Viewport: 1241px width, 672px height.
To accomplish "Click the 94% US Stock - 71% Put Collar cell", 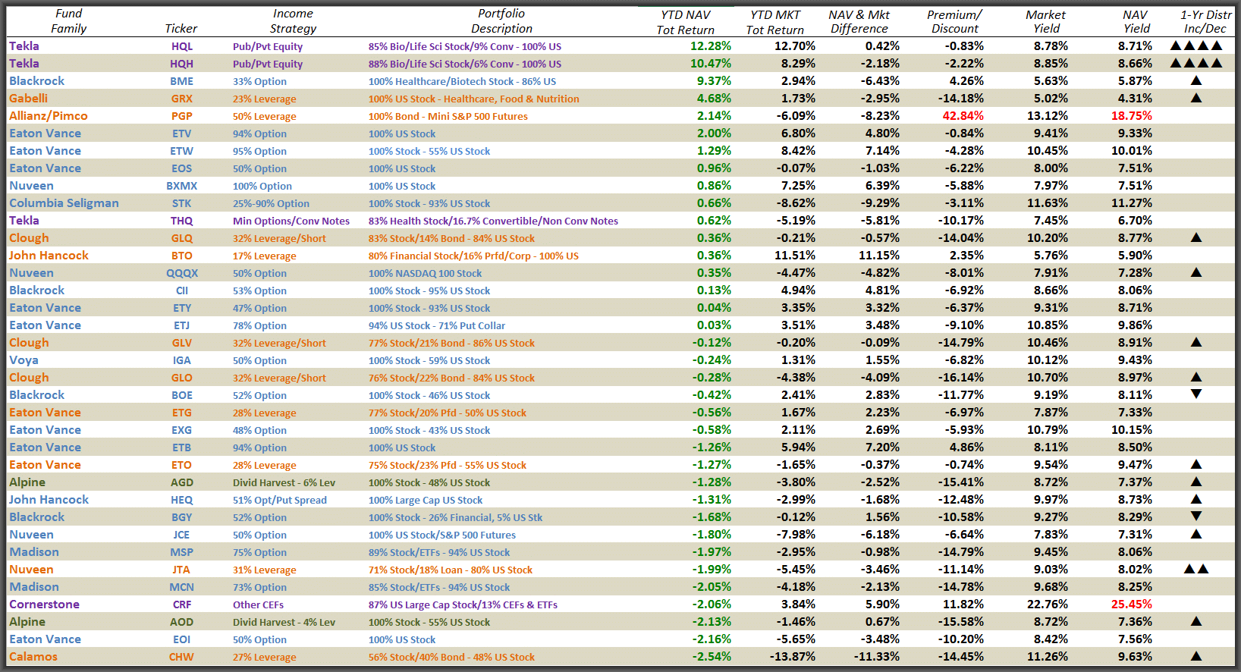I will click(x=437, y=325).
